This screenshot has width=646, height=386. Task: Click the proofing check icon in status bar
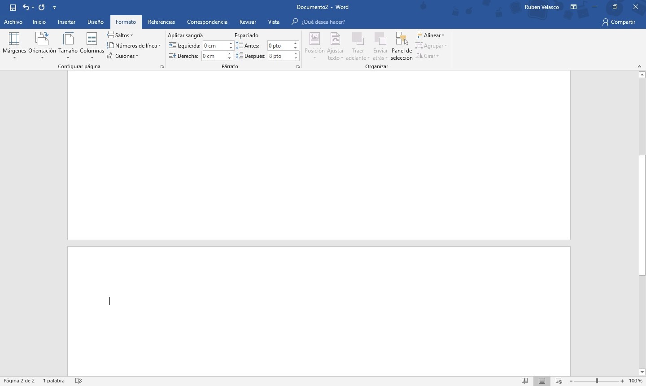point(79,381)
